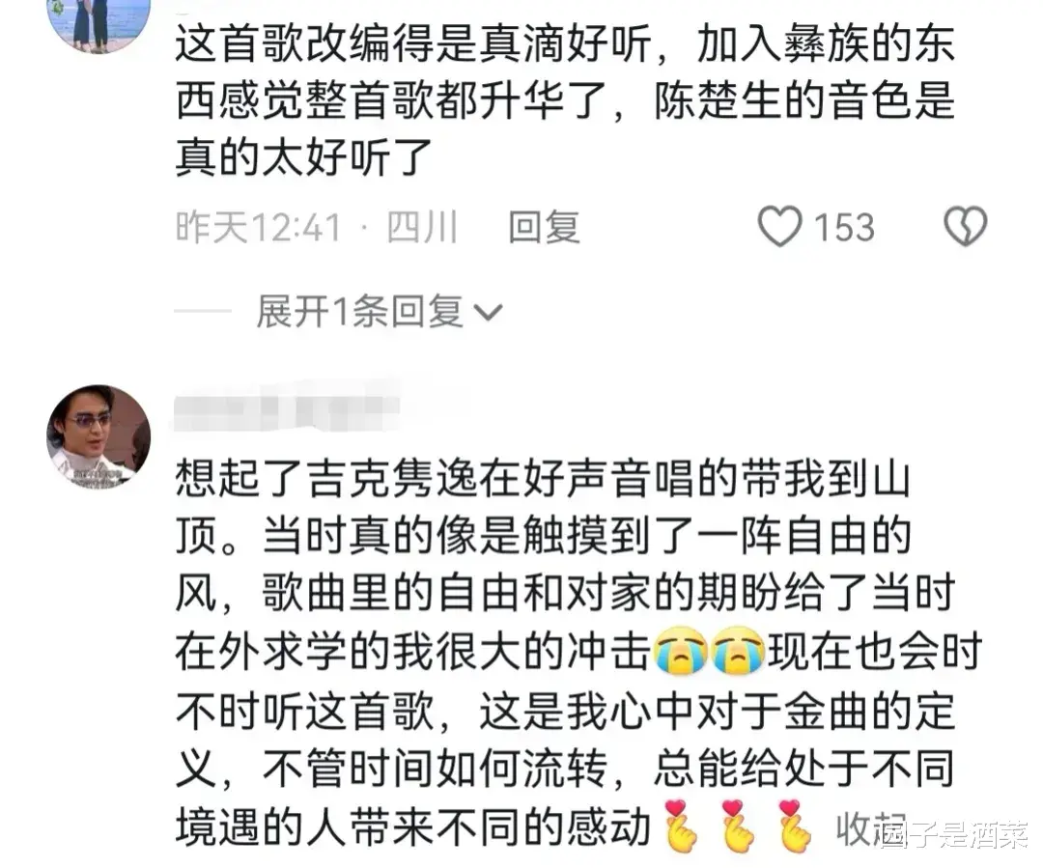1043x868 pixels.
Task: Open the sunglasses man avatar profile
Action: click(x=99, y=436)
